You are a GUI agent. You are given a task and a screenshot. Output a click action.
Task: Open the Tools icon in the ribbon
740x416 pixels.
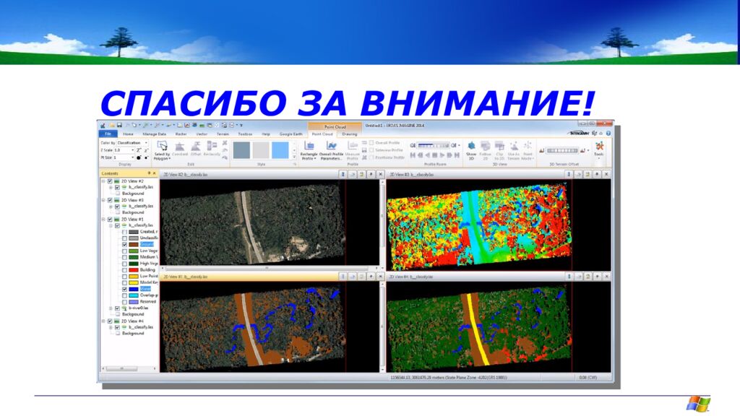599,147
